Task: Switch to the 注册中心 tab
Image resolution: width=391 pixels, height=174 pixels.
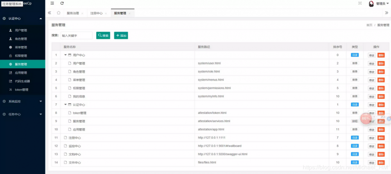Action: pyautogui.click(x=97, y=13)
